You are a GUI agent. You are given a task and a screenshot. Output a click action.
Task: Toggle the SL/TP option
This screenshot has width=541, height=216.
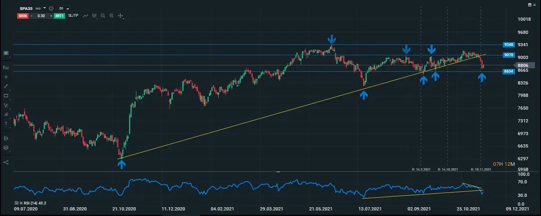point(73,16)
